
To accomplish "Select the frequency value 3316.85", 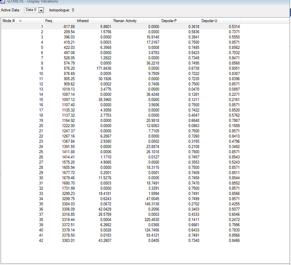I will coord(68,214).
